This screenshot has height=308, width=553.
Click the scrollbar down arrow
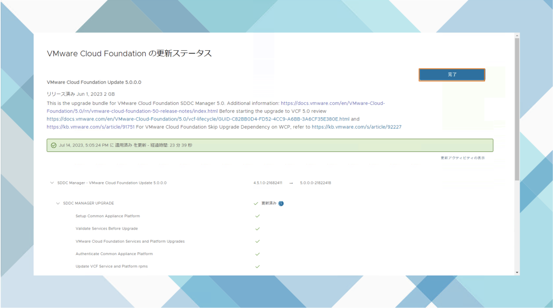tap(517, 272)
